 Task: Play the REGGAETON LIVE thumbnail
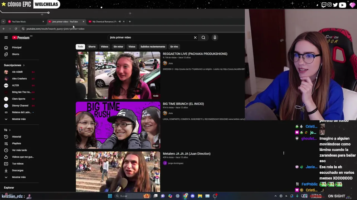click(118, 75)
